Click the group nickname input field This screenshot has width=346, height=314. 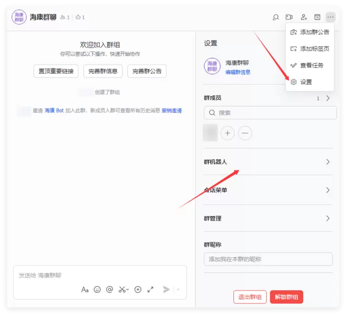click(268, 259)
